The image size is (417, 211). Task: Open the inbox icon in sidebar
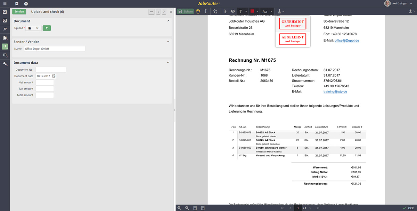(5, 12)
